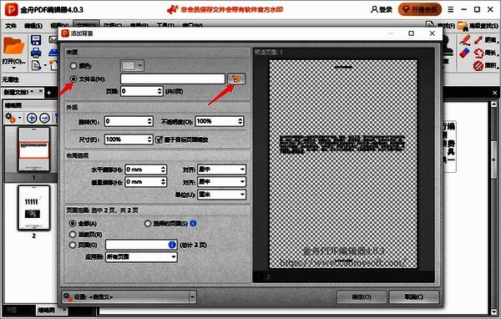Click the 水平偏移 spinner arrows

(x=164, y=170)
